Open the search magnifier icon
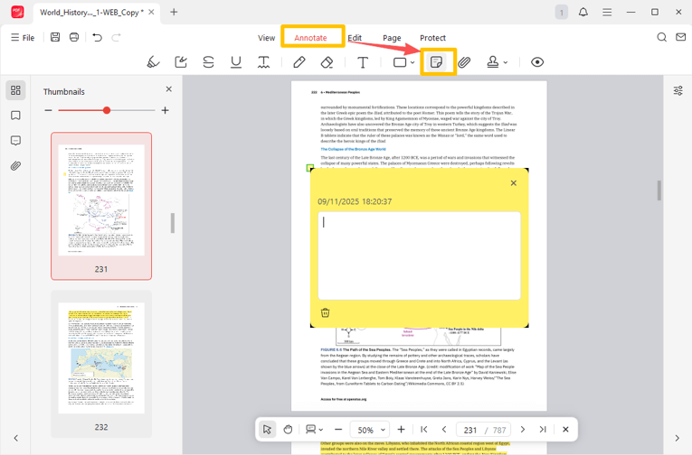 661,37
